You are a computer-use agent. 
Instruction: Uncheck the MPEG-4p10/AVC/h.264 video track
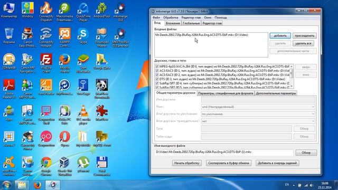tap(157, 66)
